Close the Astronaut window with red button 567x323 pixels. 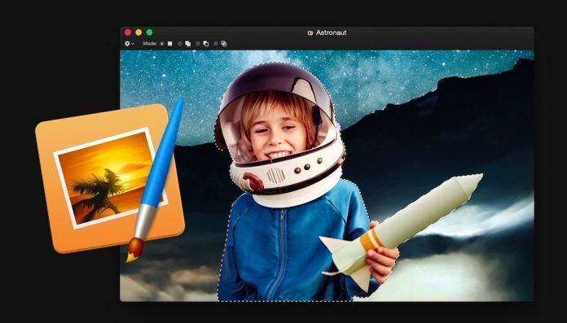pyautogui.click(x=128, y=33)
